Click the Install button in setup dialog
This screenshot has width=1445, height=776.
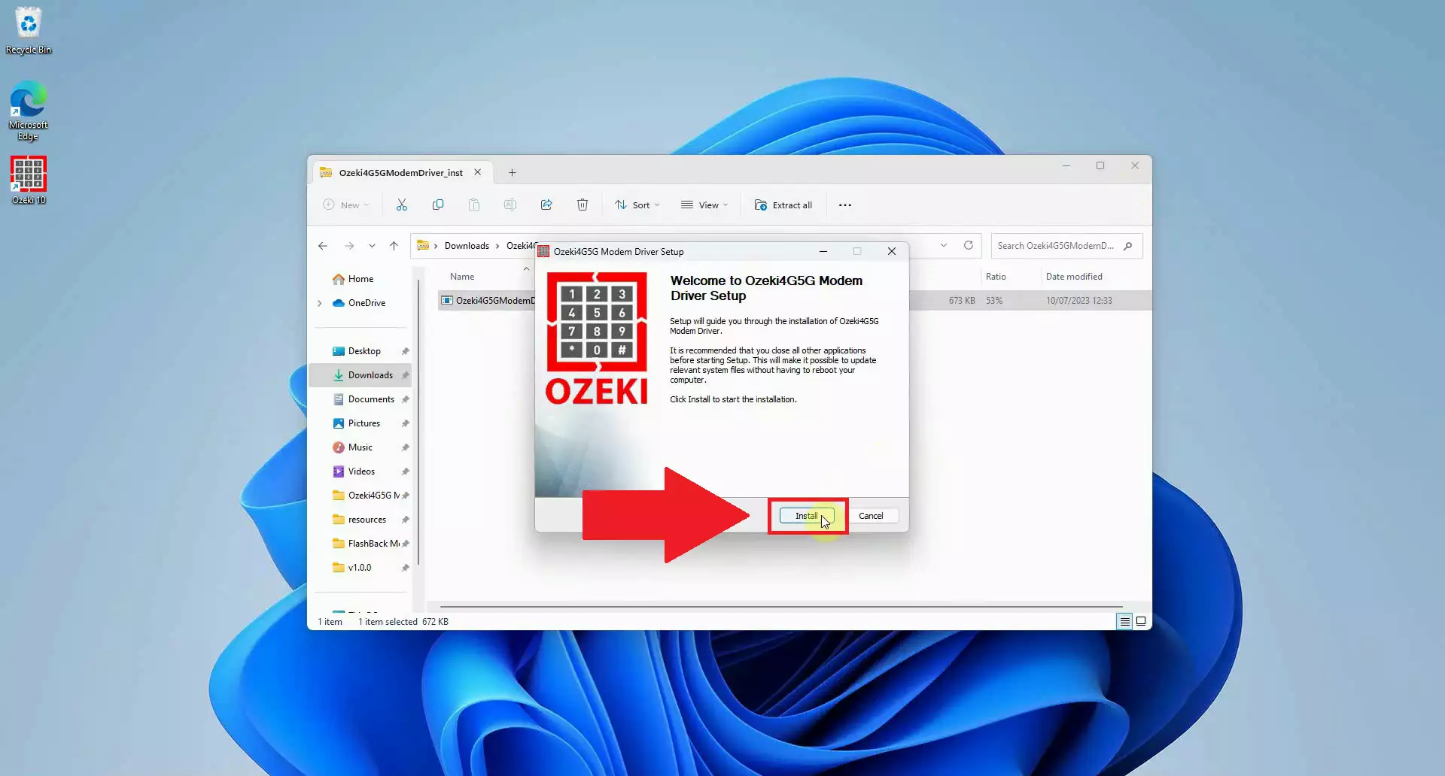coord(806,516)
